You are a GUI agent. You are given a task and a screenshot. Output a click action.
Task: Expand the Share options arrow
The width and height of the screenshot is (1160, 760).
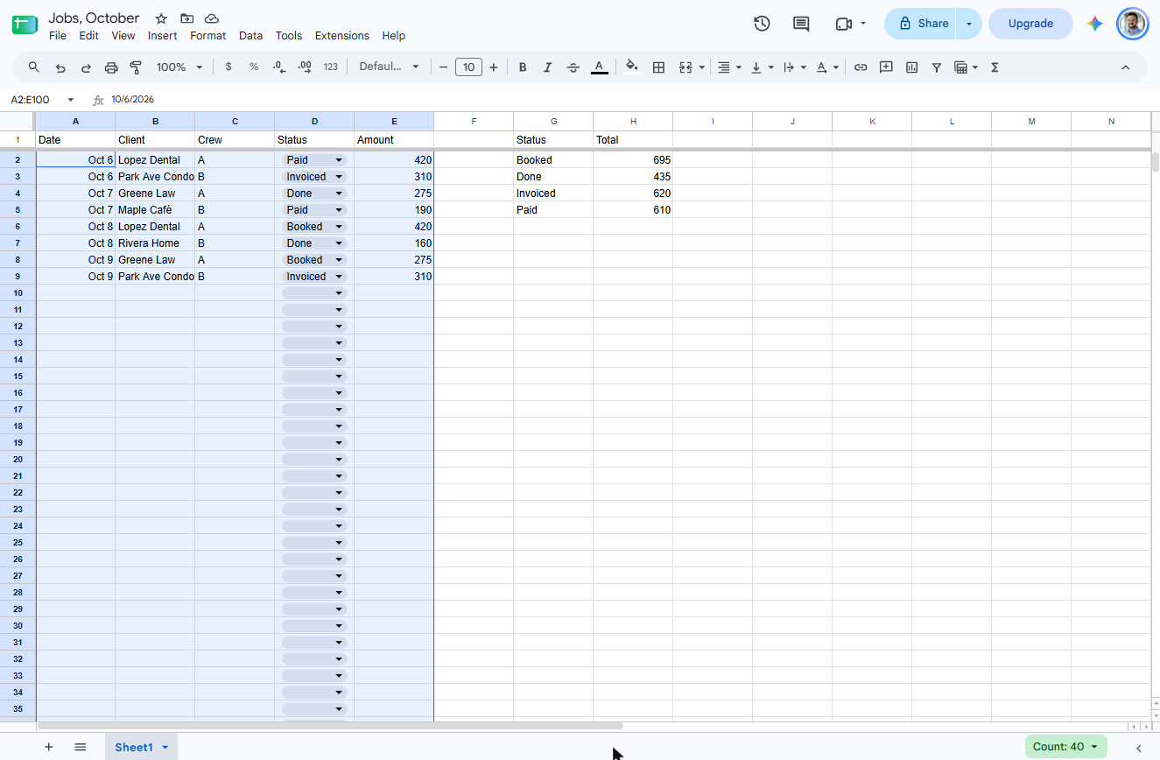point(969,24)
